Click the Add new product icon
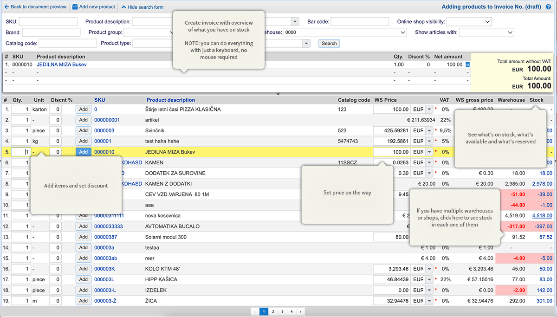 75,7
